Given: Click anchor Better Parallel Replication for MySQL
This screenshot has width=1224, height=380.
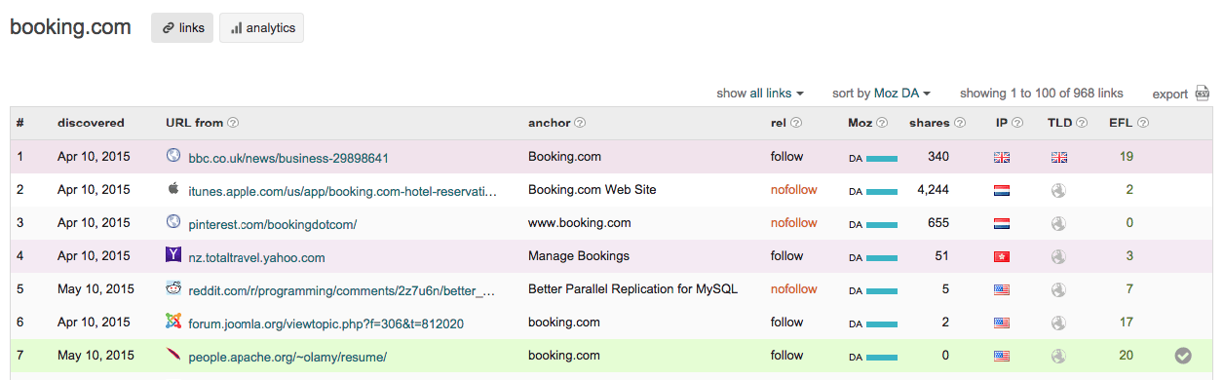Looking at the screenshot, I should coord(632,288).
